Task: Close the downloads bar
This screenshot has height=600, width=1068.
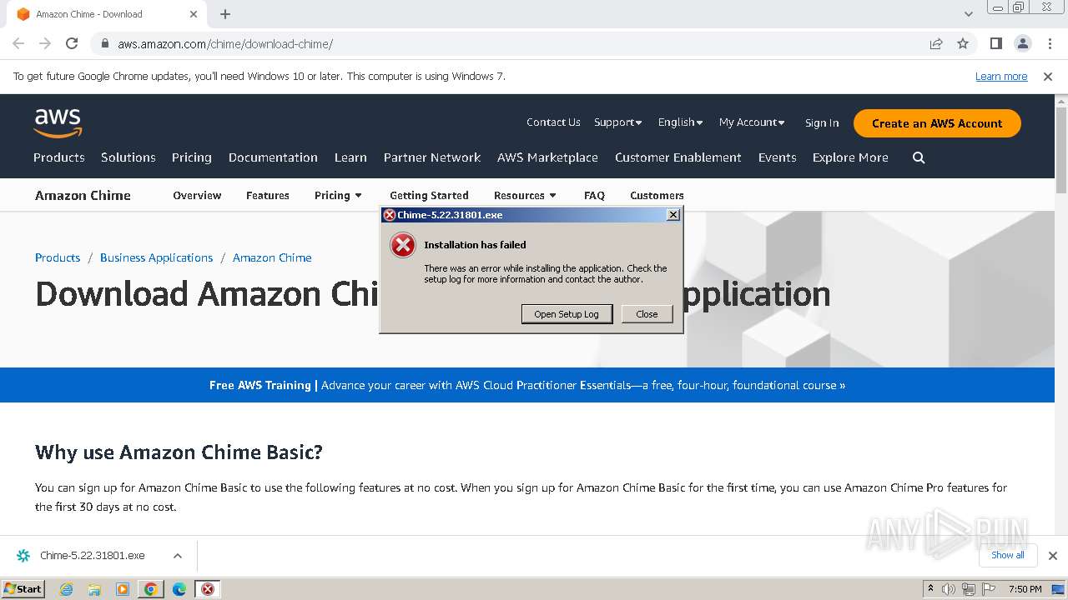Action: [1053, 555]
